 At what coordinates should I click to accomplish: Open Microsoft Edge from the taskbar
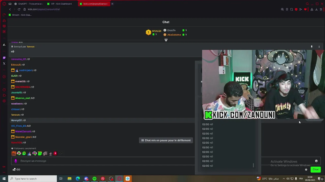(78, 179)
